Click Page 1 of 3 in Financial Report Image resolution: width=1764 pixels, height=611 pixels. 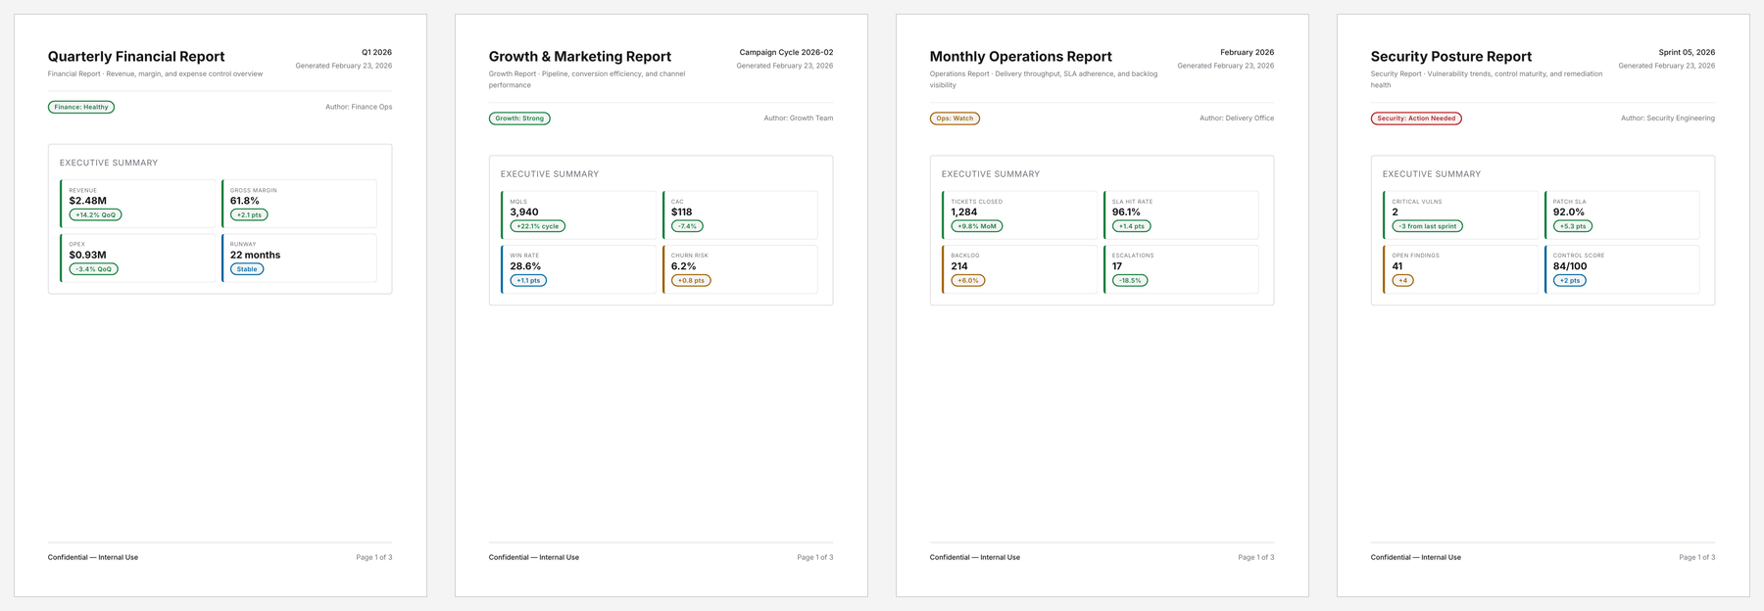click(374, 557)
